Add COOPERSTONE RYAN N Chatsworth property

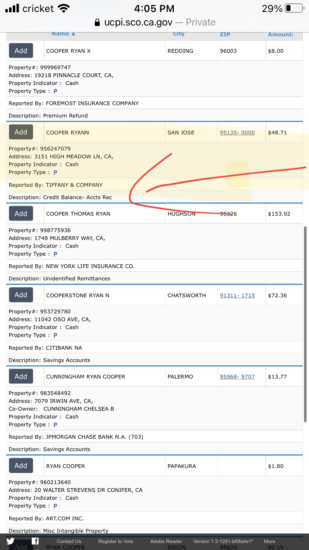[21, 295]
